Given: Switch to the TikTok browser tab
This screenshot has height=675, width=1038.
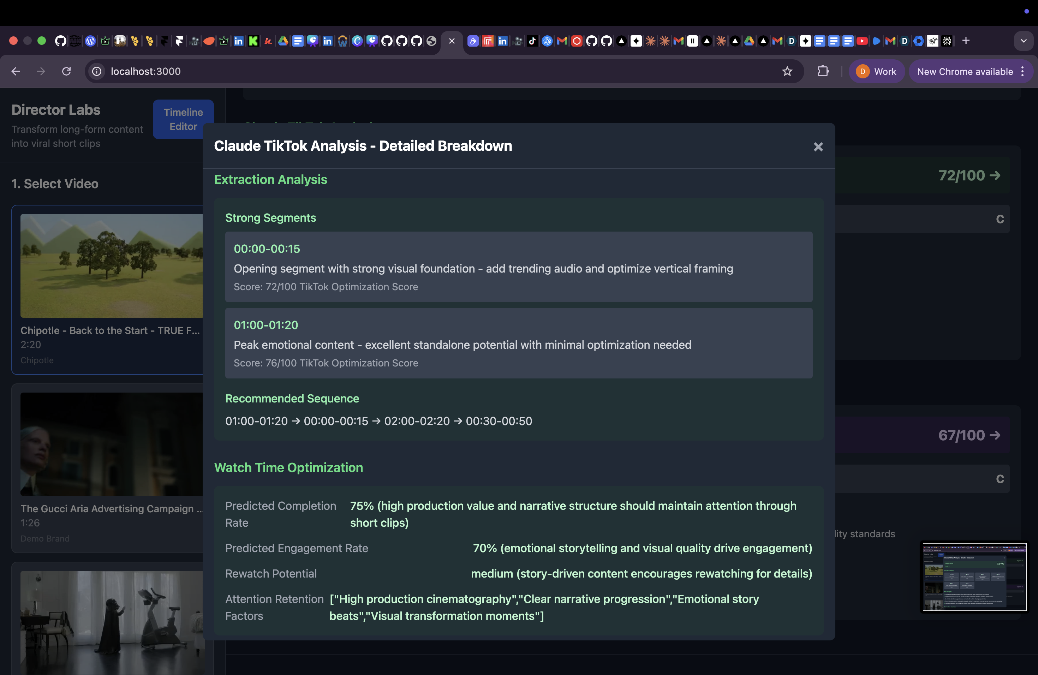Looking at the screenshot, I should [x=532, y=41].
